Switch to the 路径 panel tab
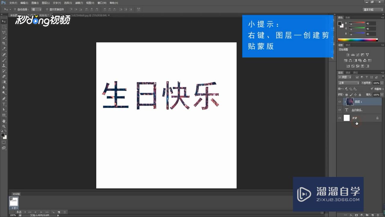Image resolution: width=385 pixels, height=217 pixels. point(356,73)
